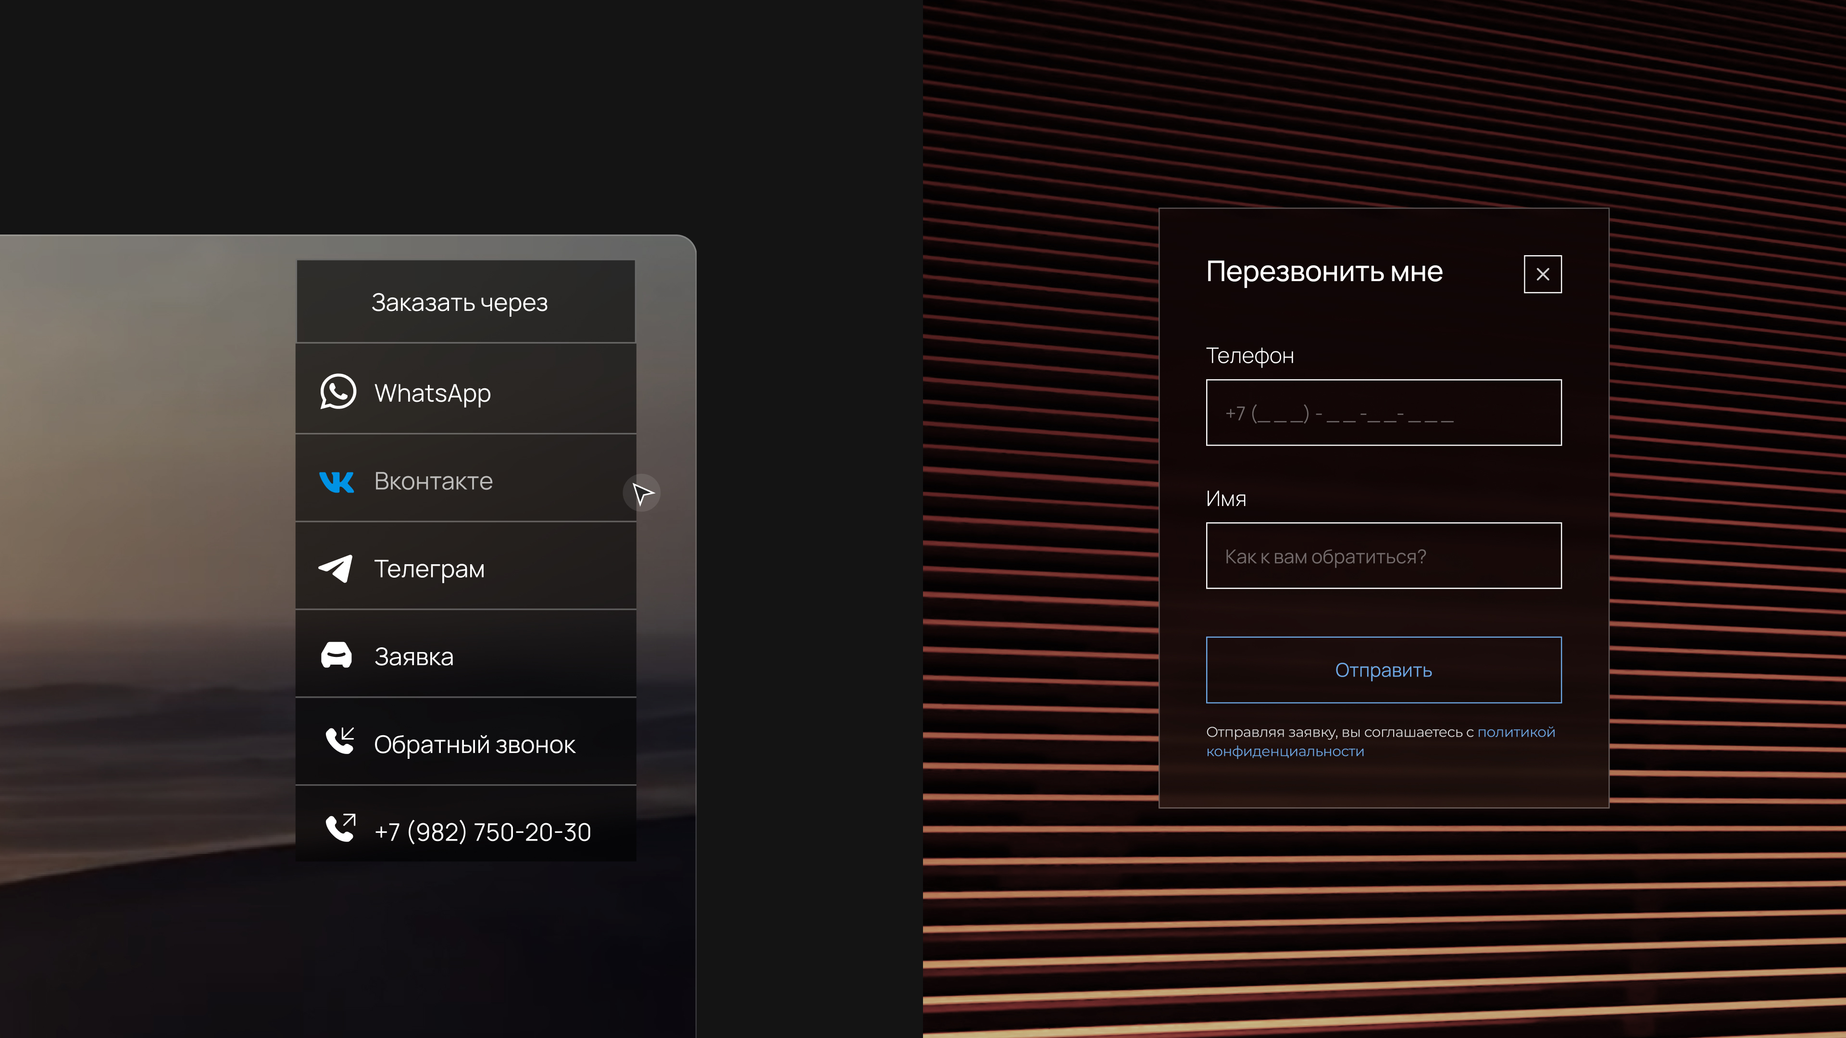Open the Заявка option

(413, 657)
